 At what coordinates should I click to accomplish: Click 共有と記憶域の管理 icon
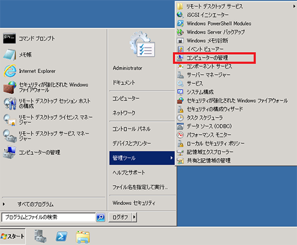coord(180,160)
